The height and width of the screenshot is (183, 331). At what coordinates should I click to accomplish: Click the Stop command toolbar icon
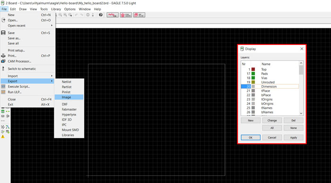(88, 15)
